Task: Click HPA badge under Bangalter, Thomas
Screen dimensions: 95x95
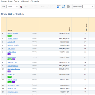Action: coord(9,71)
